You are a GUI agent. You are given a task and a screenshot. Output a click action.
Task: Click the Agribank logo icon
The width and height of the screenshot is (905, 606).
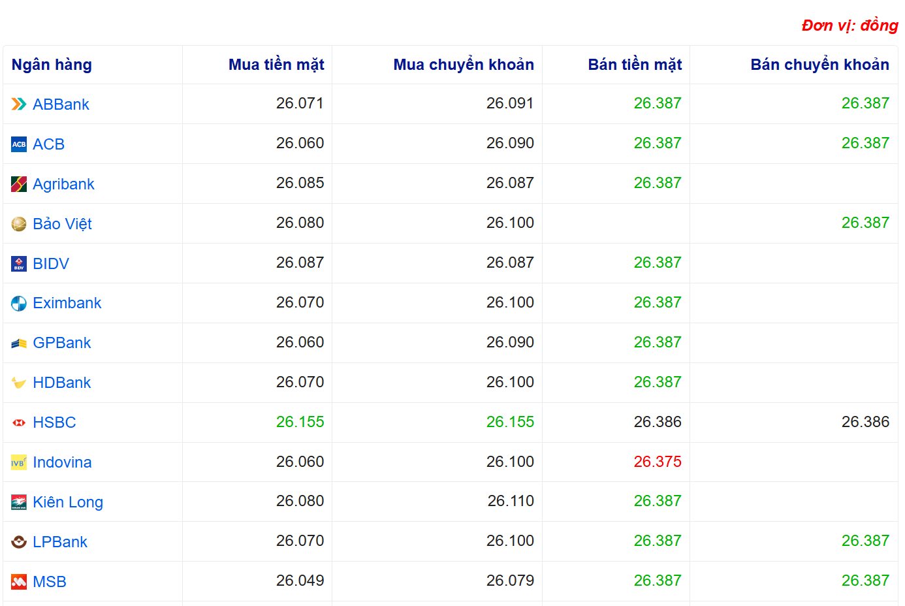point(19,184)
